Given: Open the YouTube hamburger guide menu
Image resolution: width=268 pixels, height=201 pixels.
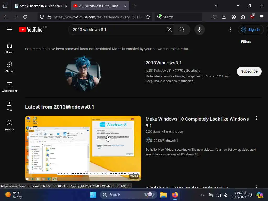Looking at the screenshot, I should (x=9, y=30).
